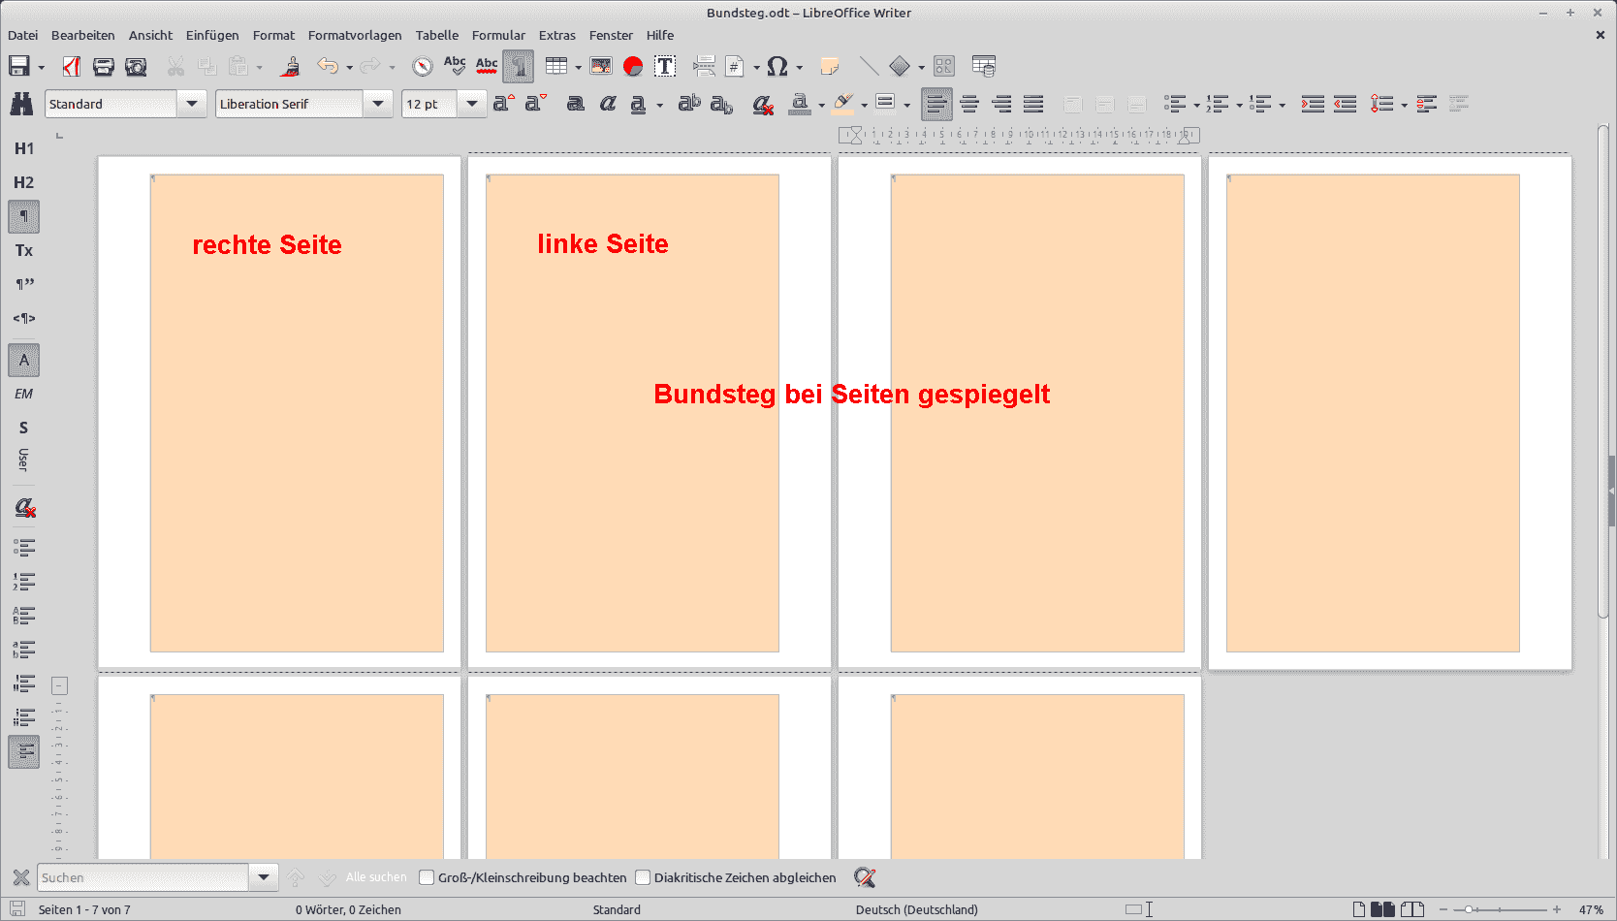Click Seiten 1 - 7 von 7 status field
The image size is (1617, 921).
84,909
